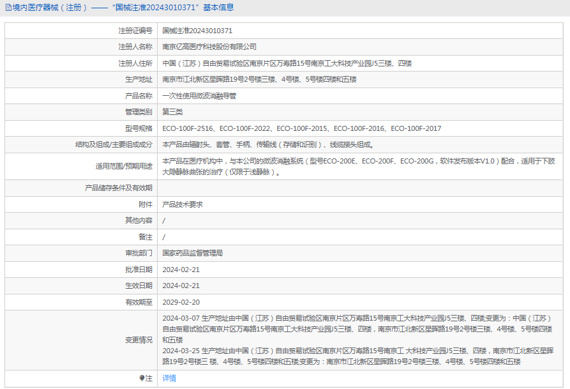Select the 生效日期 value 2024-02-21

(x=181, y=286)
